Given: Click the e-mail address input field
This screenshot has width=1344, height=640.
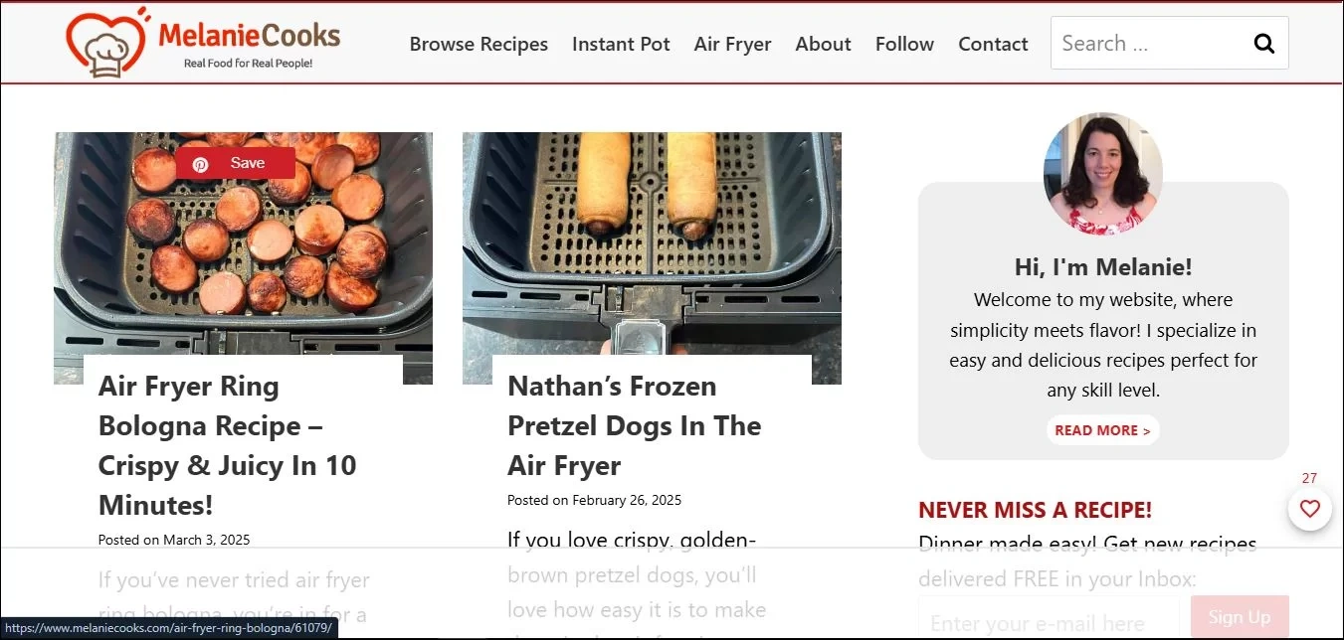Looking at the screenshot, I should [1049, 620].
